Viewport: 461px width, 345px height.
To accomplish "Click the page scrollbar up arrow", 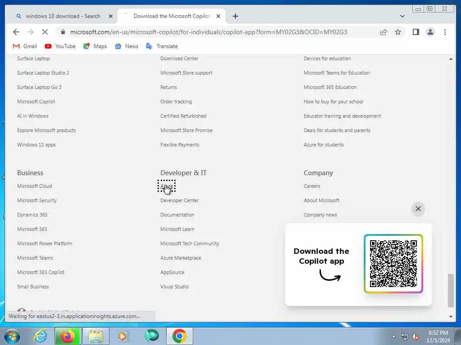I will click(x=451, y=59).
